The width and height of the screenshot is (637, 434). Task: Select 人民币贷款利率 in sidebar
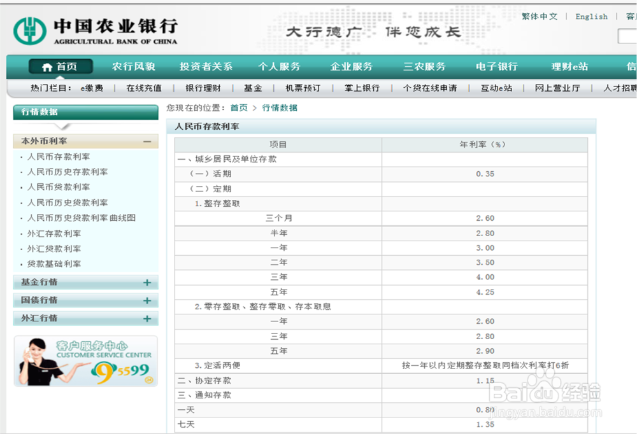(59, 187)
